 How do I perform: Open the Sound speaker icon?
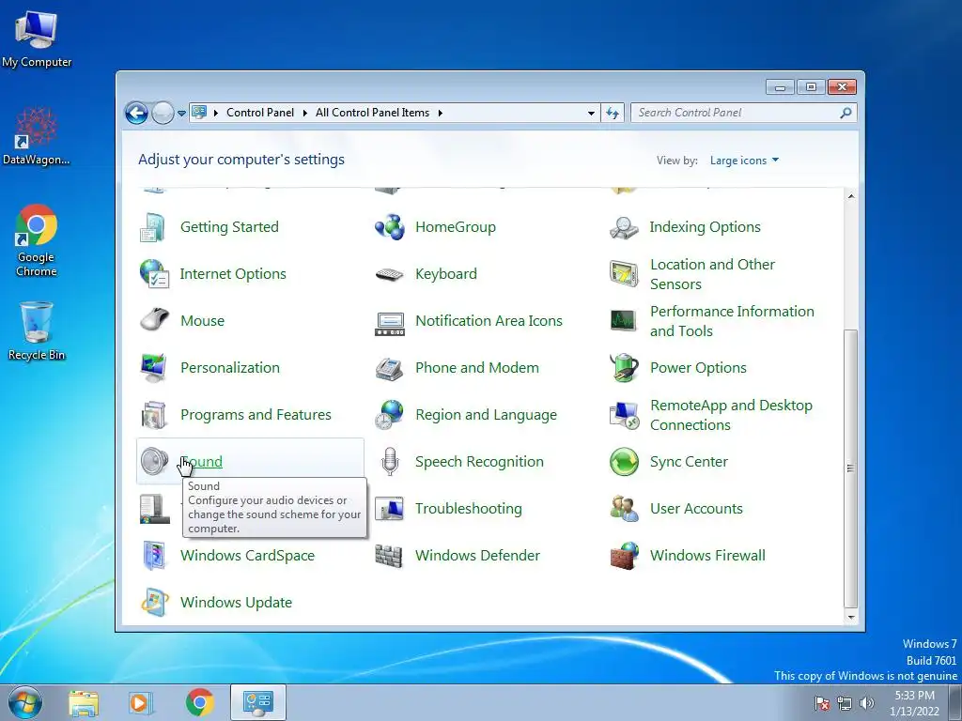point(154,462)
